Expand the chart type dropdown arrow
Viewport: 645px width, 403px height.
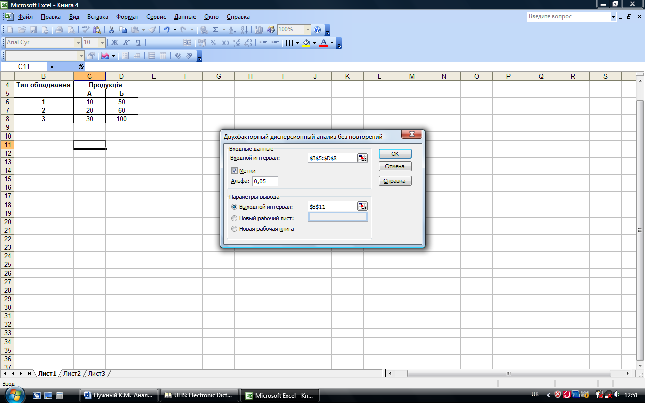coord(113,56)
